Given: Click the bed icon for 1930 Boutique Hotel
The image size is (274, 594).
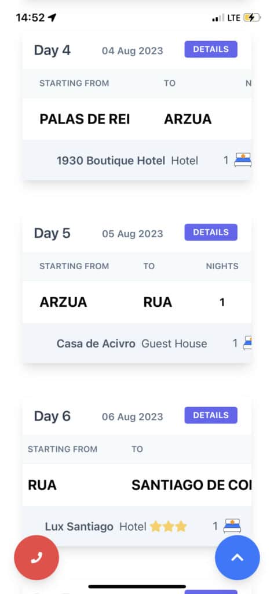Looking at the screenshot, I should point(242,160).
